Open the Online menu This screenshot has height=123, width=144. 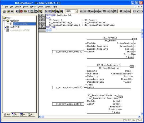click(40, 7)
